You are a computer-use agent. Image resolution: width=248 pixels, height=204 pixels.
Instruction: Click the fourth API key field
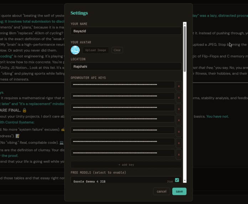coord(123,119)
